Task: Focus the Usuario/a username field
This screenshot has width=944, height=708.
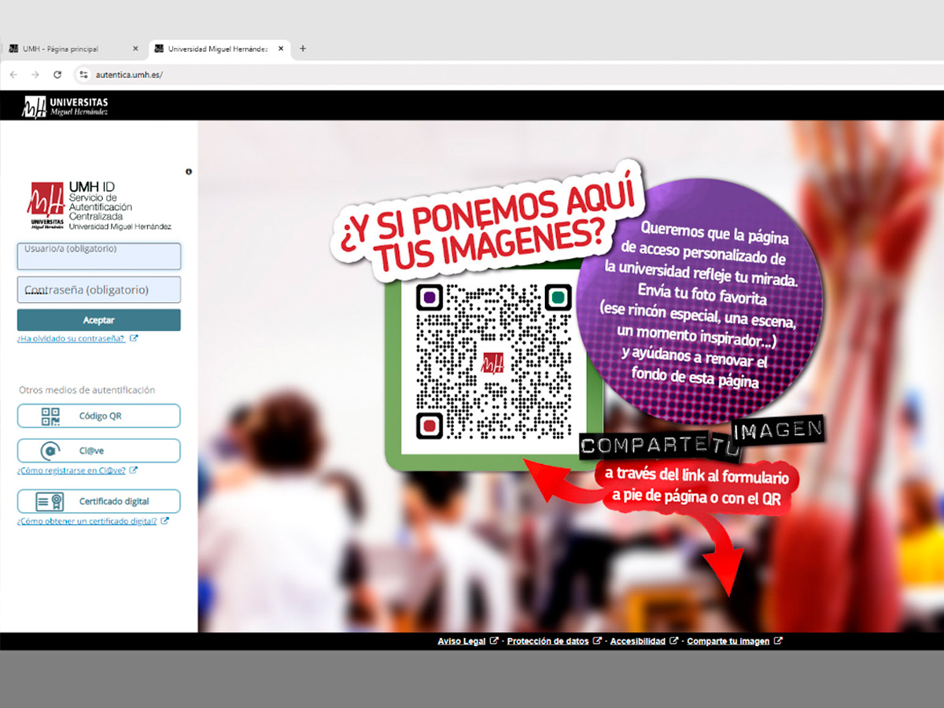Action: [99, 256]
